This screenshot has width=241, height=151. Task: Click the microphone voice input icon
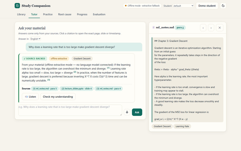(127, 112)
